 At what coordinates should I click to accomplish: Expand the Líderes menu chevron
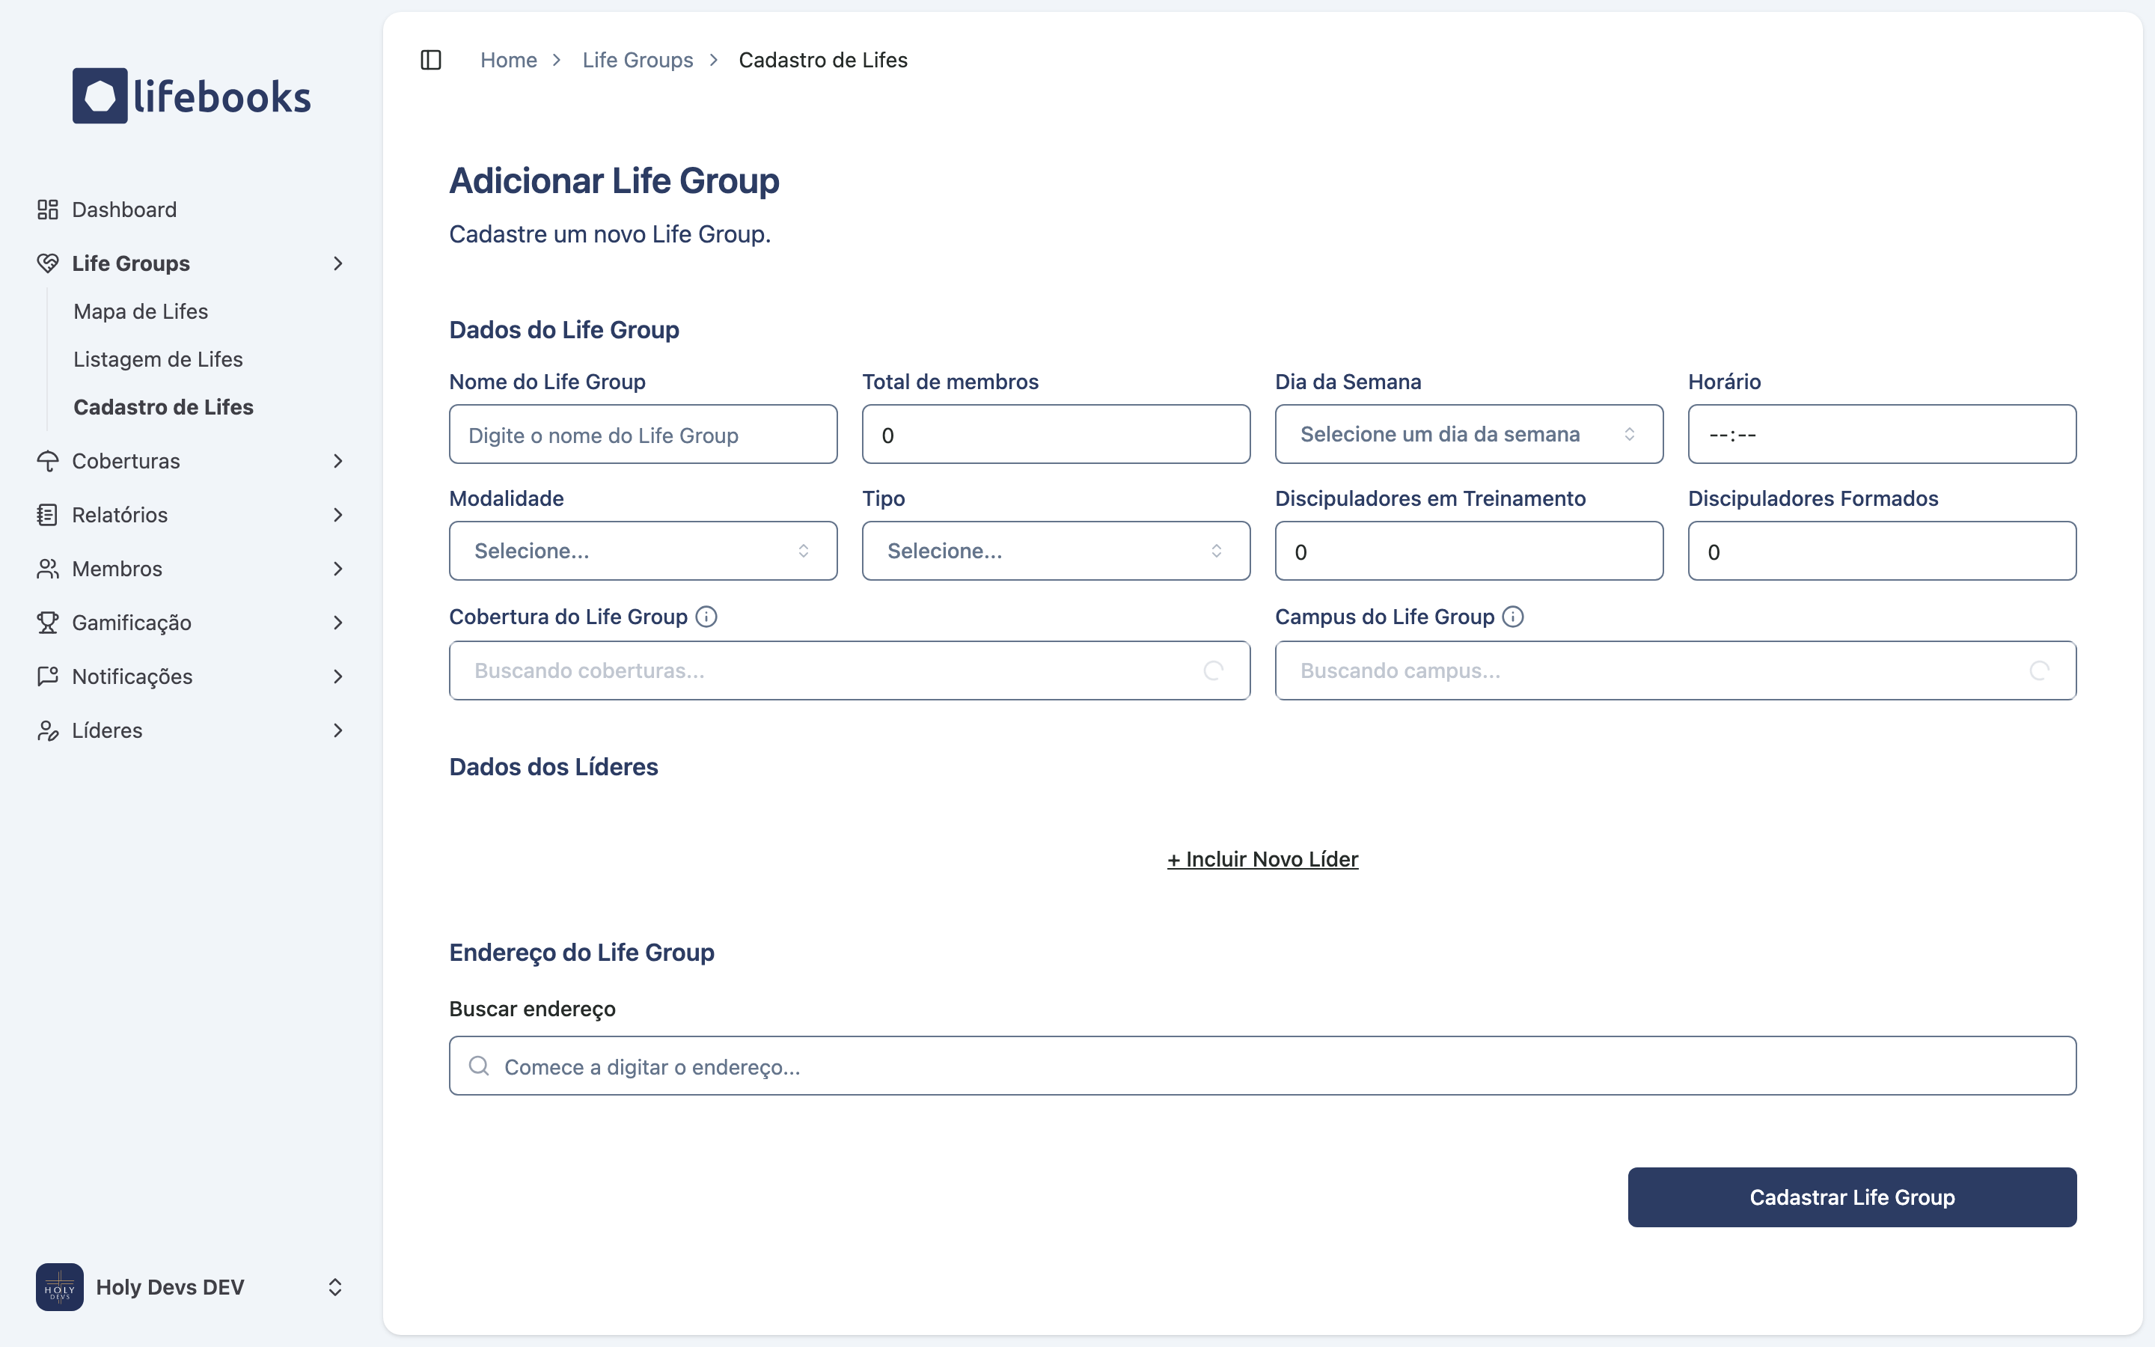coord(337,730)
